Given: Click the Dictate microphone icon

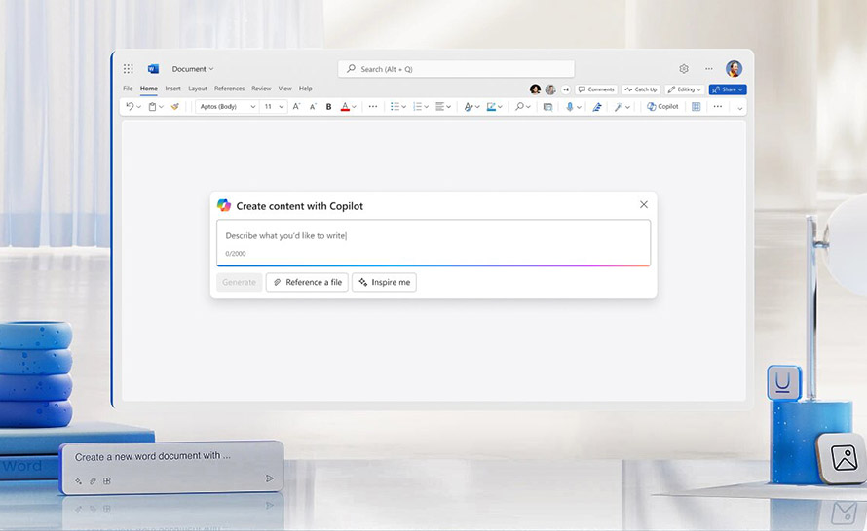Looking at the screenshot, I should pos(568,107).
